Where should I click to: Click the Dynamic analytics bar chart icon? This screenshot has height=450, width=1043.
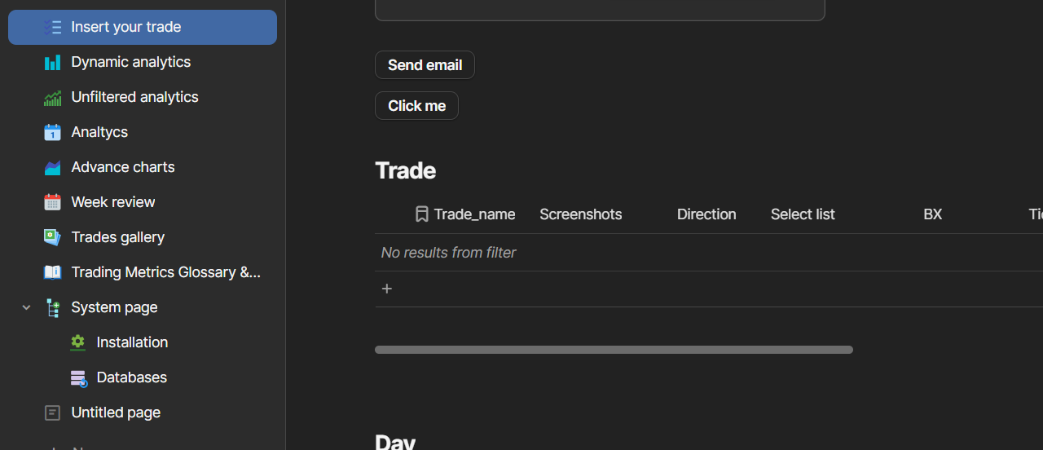[52, 62]
